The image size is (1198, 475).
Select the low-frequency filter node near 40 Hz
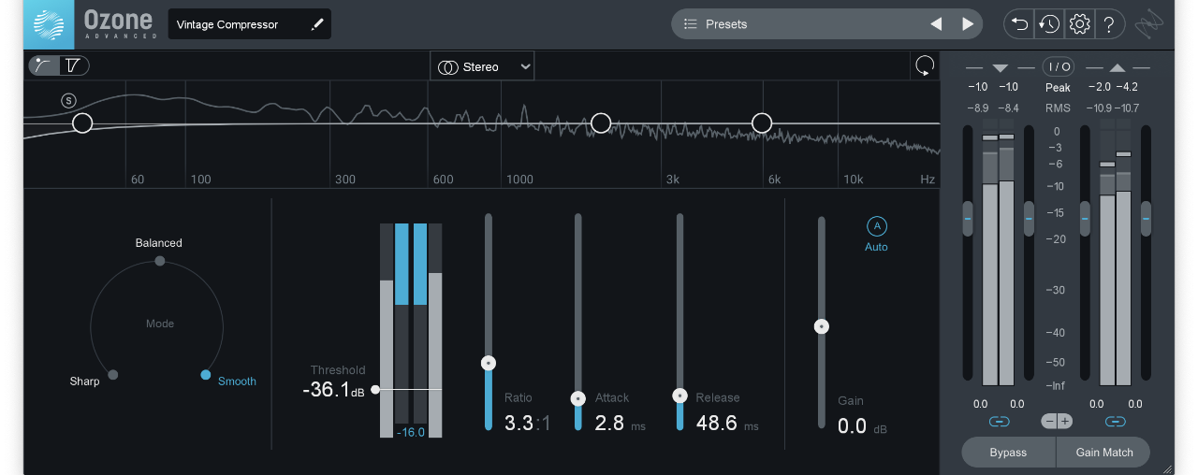(82, 122)
